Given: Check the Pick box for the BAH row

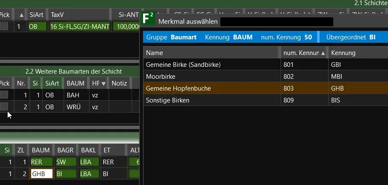Looking at the screenshot, I should point(4,95).
